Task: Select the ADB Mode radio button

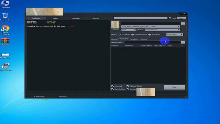Action: [x=150, y=34]
